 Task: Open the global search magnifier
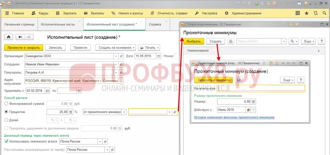[324, 13]
